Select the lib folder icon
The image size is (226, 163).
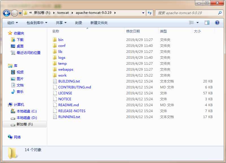55,51
